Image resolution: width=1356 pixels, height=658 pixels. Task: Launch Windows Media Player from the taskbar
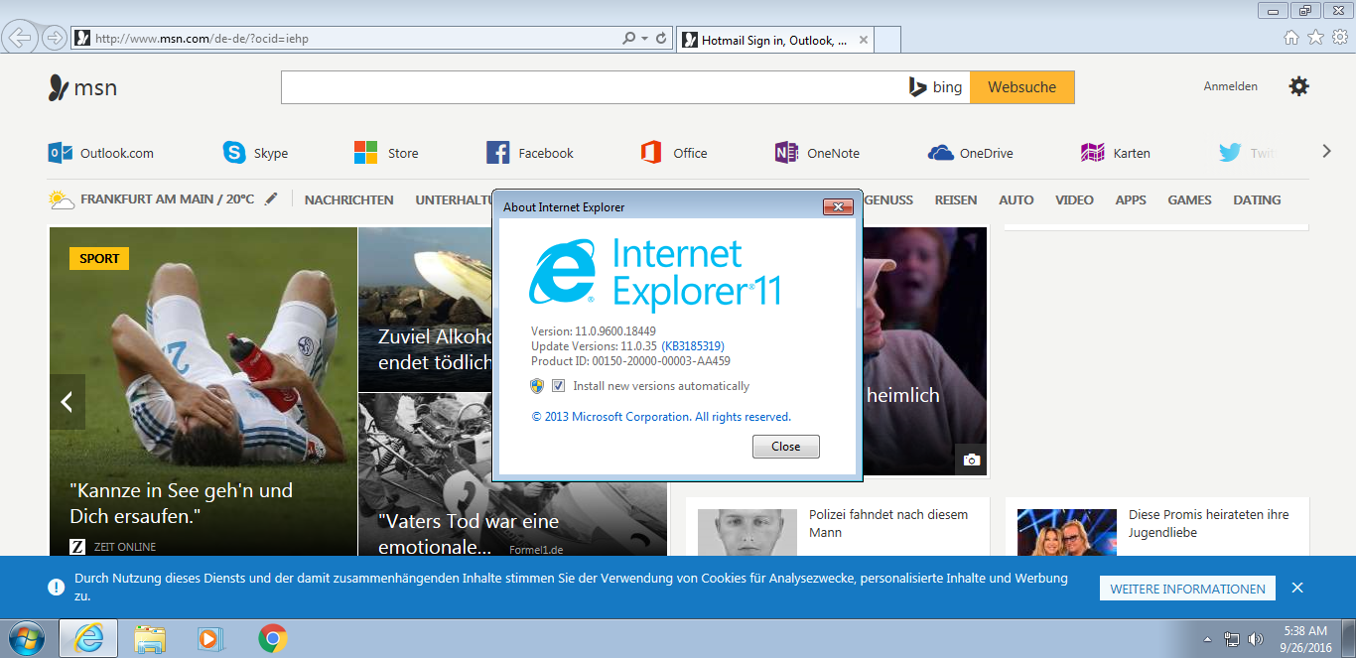pos(211,638)
